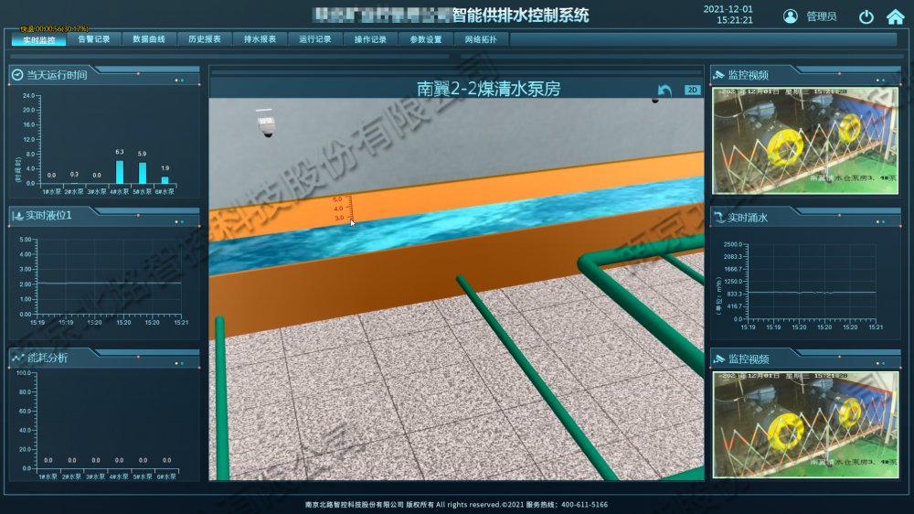914x514 pixels.
Task: Select the 网络拓扑 tab
Action: [481, 39]
